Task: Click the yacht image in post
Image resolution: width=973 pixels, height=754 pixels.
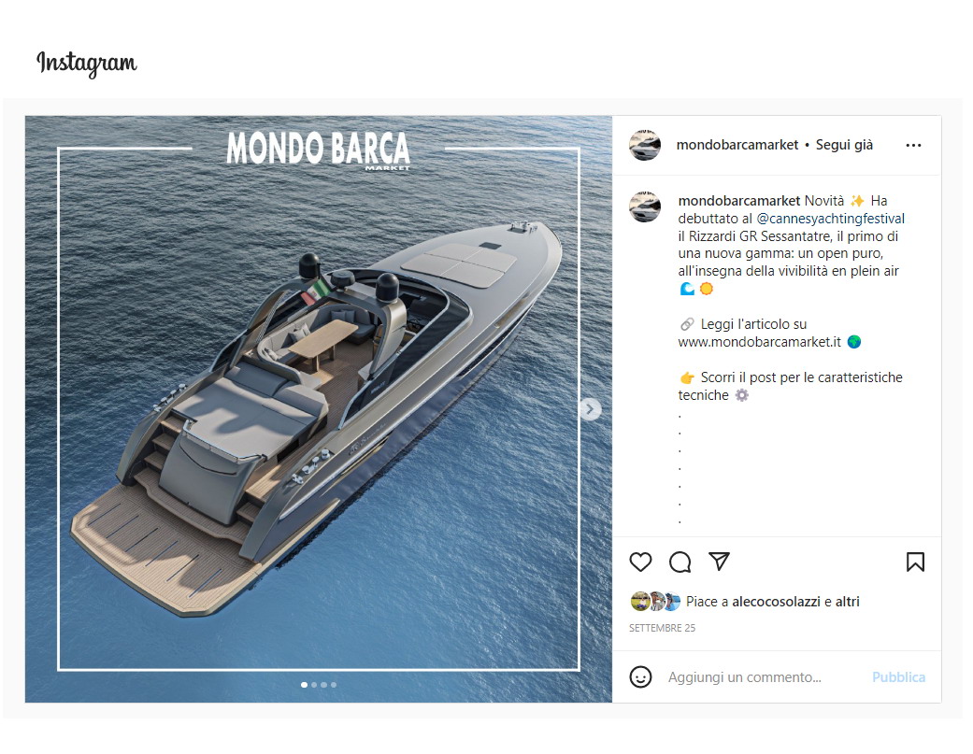Action: [319, 409]
